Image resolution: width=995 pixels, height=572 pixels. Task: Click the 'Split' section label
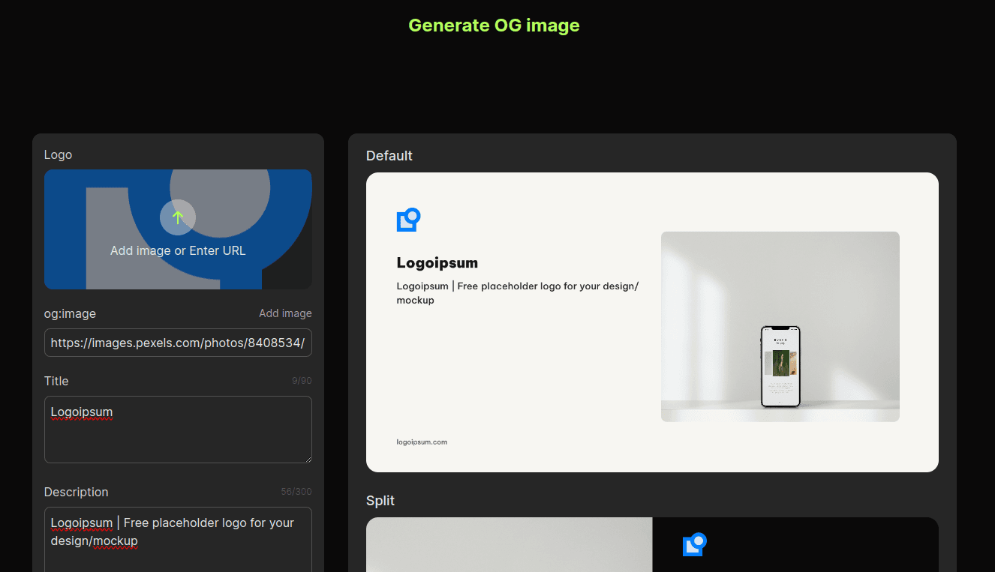tap(380, 501)
